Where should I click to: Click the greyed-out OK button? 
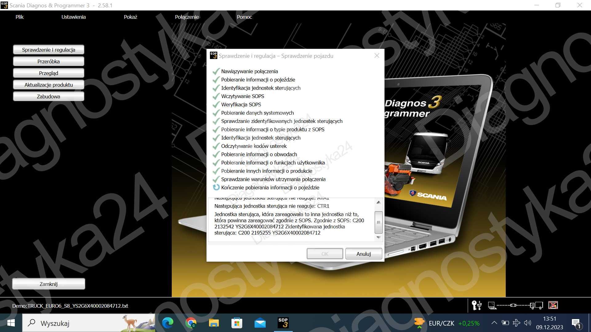325,254
